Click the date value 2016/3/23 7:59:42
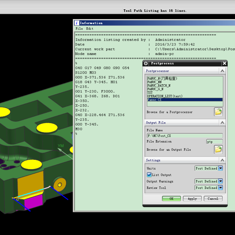 [175, 44]
